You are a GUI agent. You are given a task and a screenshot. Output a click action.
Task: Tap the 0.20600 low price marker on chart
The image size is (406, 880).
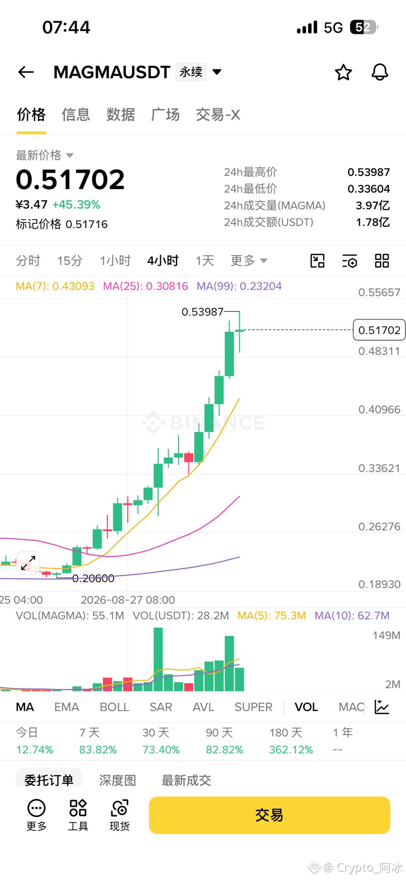pyautogui.click(x=93, y=578)
